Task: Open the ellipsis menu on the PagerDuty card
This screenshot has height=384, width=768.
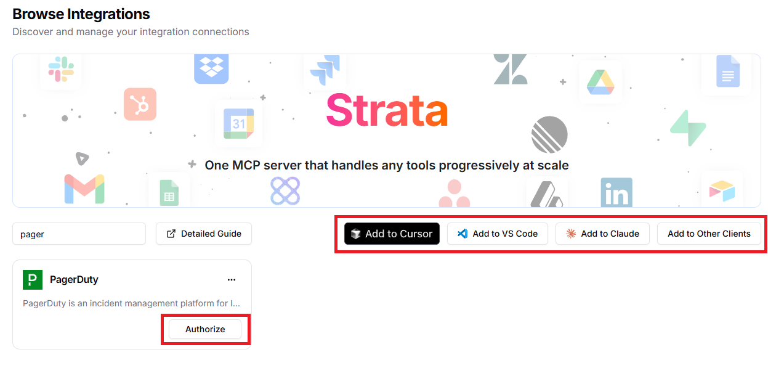Action: tap(232, 279)
